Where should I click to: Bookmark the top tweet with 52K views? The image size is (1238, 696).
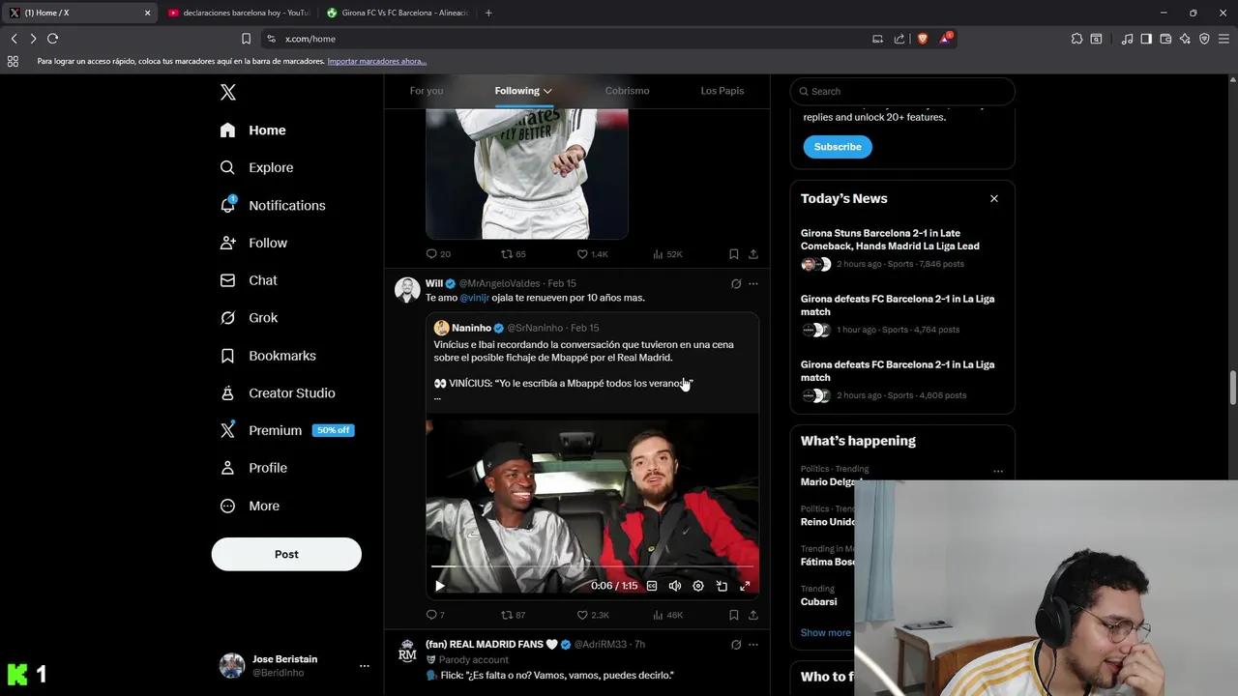pos(733,254)
